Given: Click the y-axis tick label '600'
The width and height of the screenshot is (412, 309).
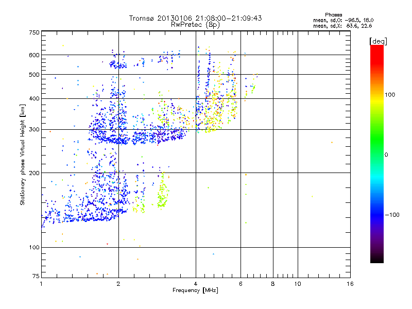Looking at the screenshot, I should [x=34, y=55].
